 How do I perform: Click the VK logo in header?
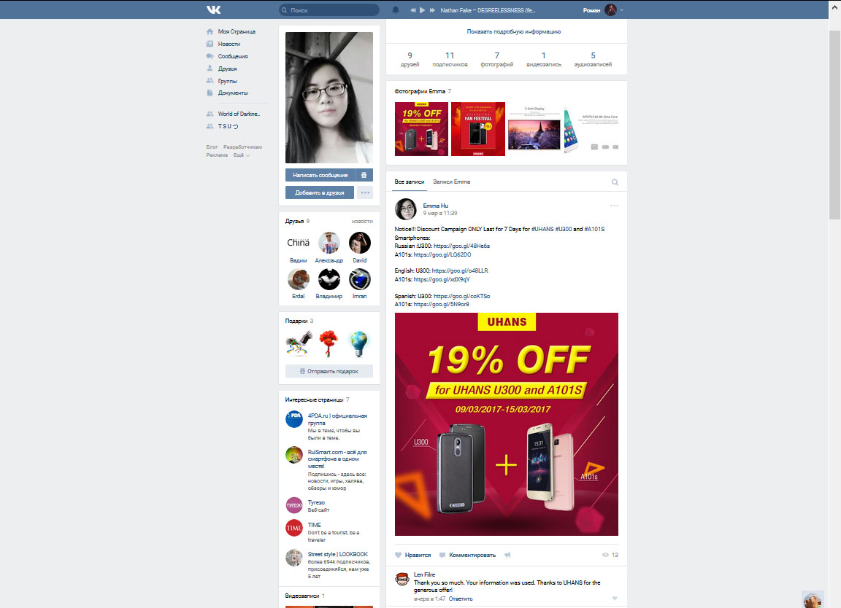tap(213, 9)
